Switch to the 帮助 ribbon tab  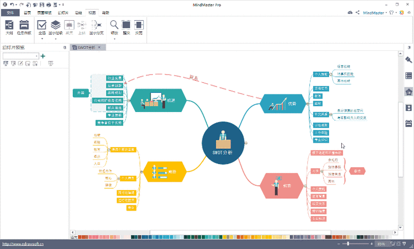(106, 13)
